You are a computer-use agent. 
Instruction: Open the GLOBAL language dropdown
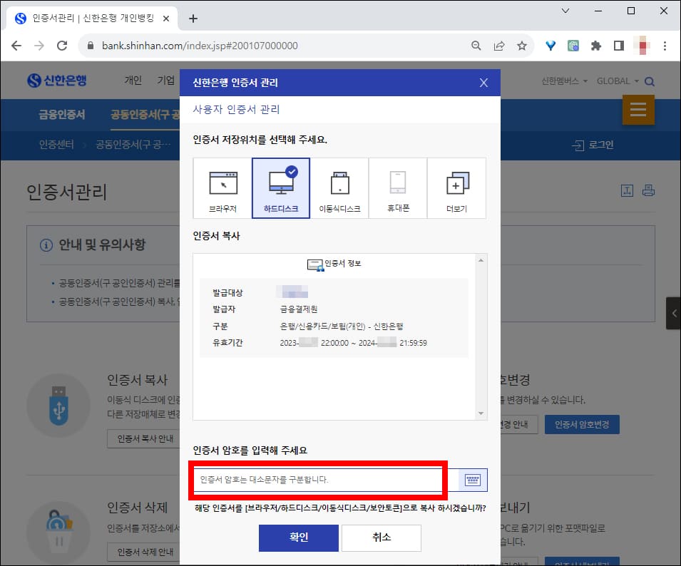[x=616, y=81]
